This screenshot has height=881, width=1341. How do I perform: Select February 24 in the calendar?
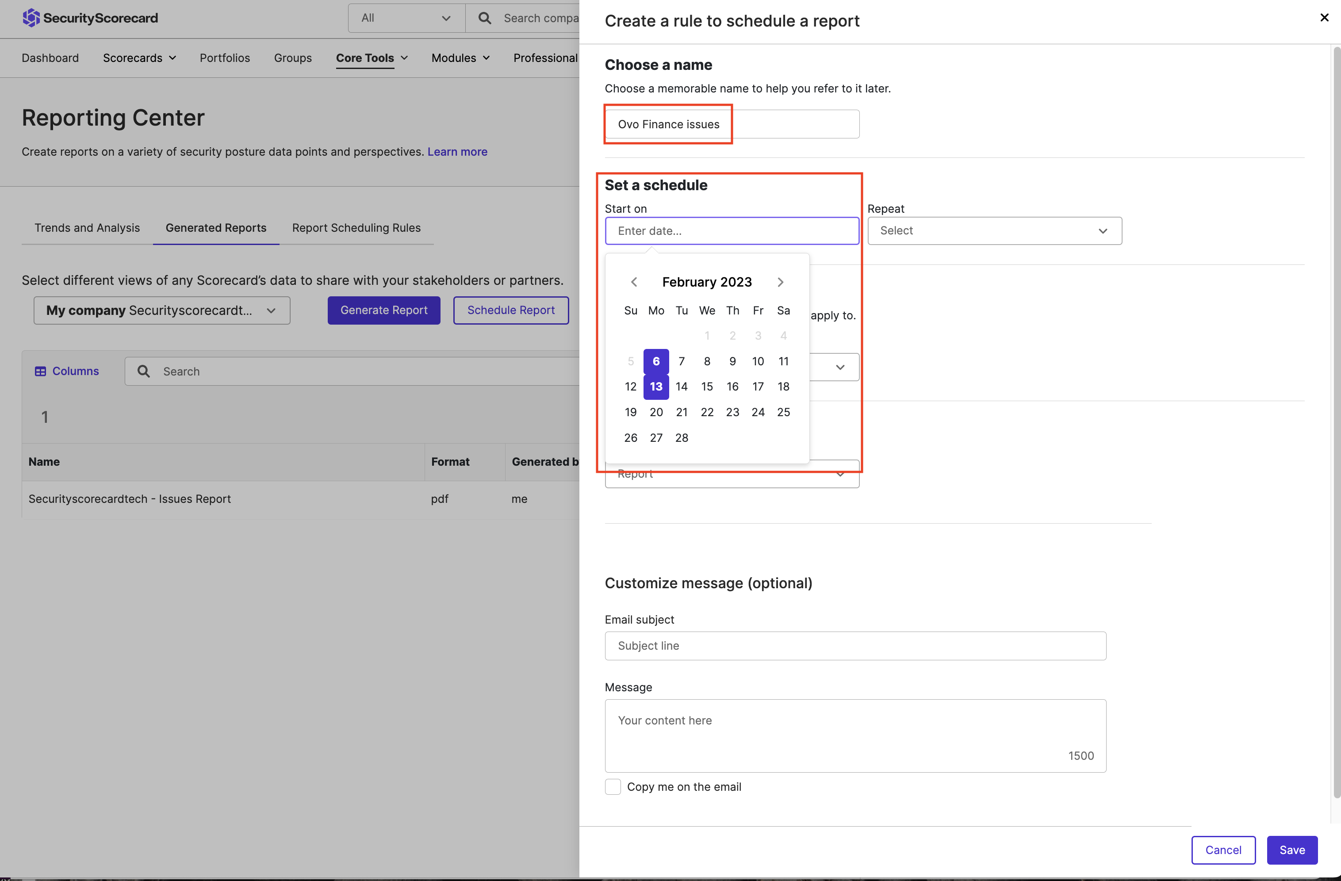pyautogui.click(x=758, y=412)
